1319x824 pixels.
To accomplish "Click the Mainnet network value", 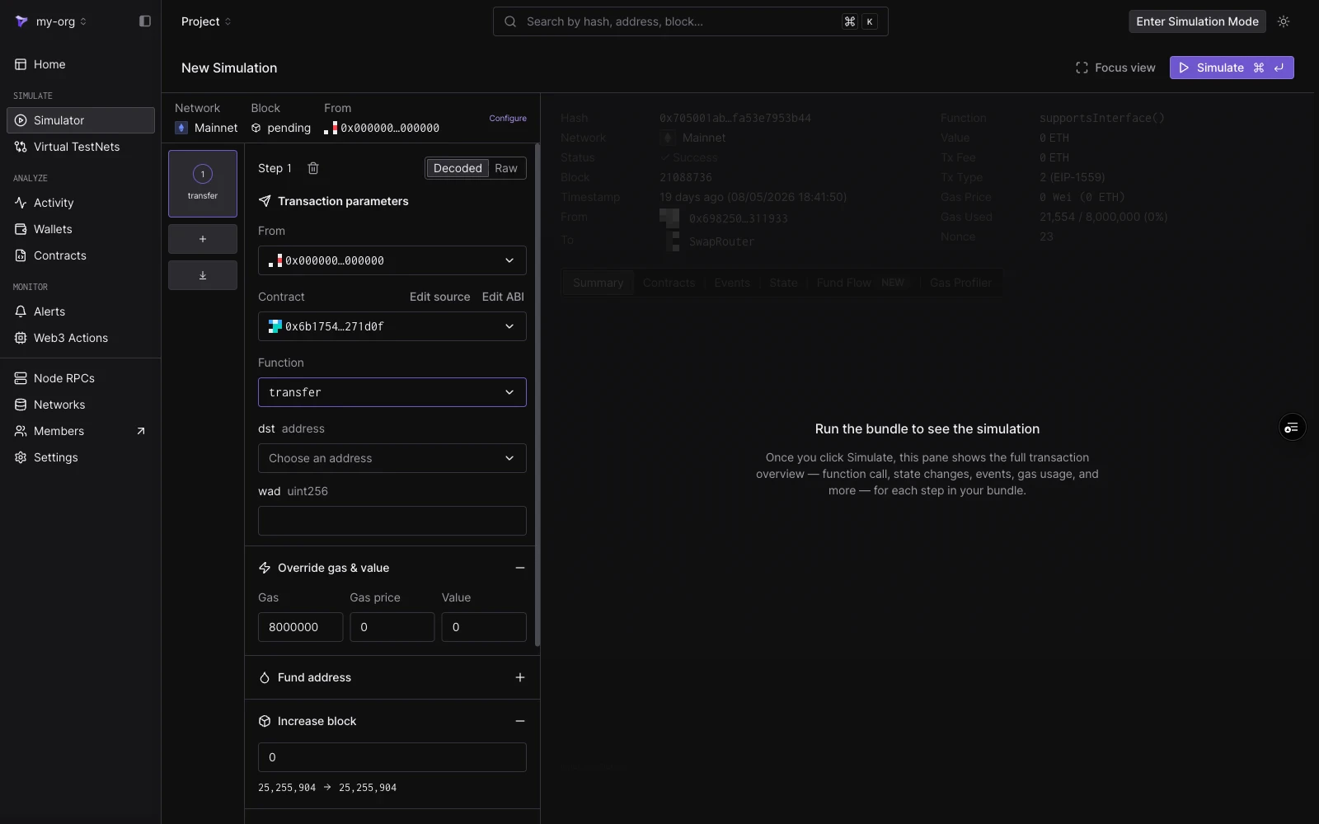I will tap(206, 128).
